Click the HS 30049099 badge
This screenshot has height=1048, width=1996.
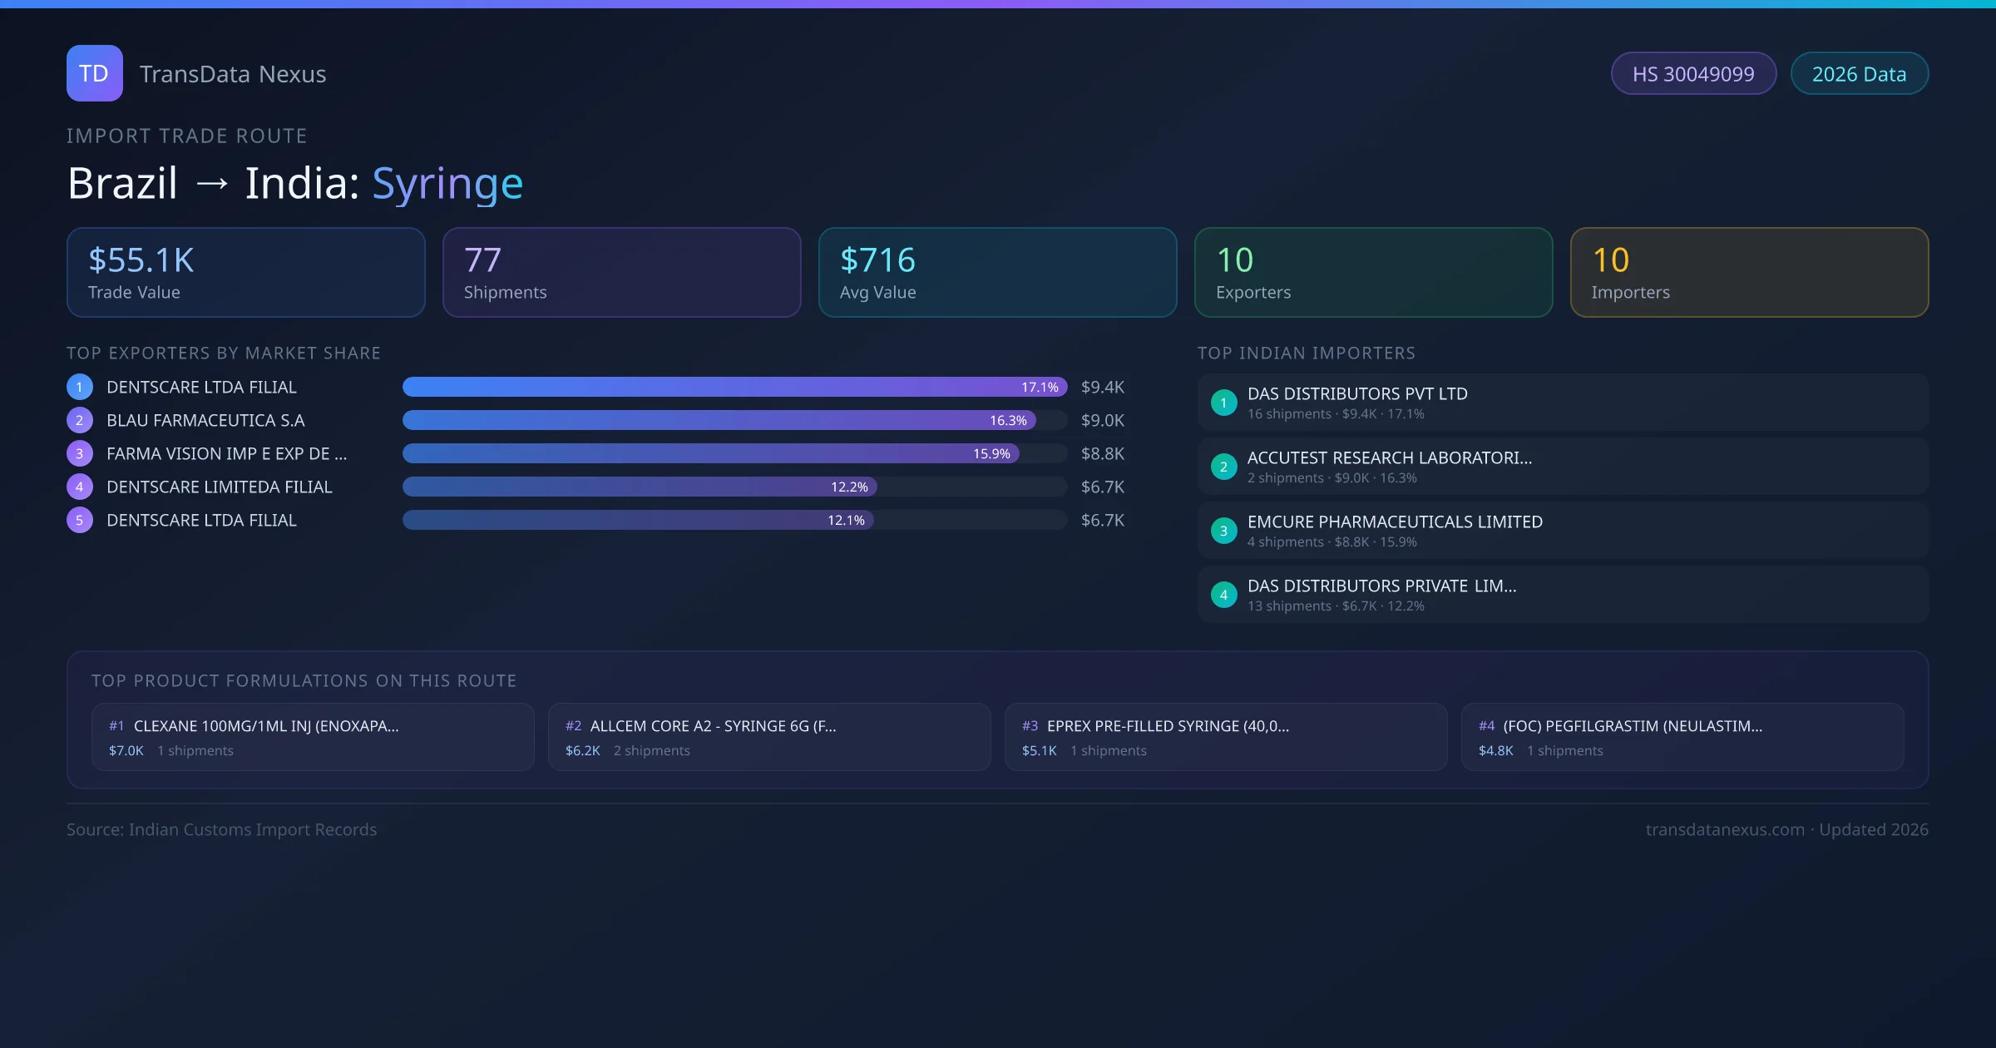(1693, 74)
